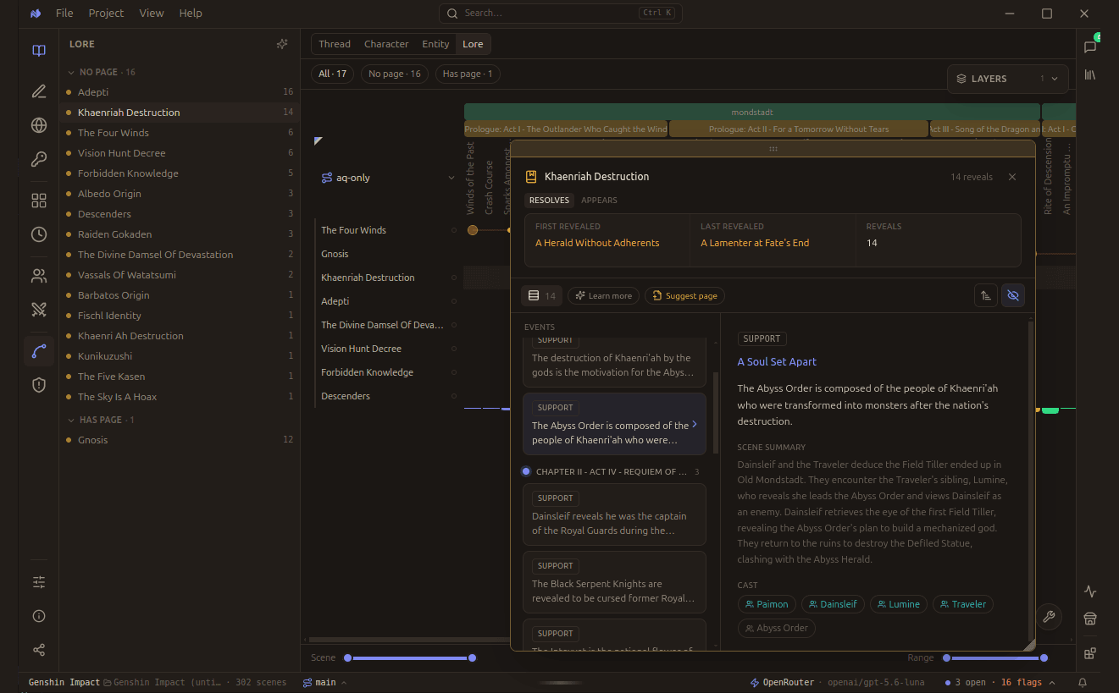Image resolution: width=1119 pixels, height=693 pixels.
Task: Open the key icon in the sidebar
Action: click(39, 159)
